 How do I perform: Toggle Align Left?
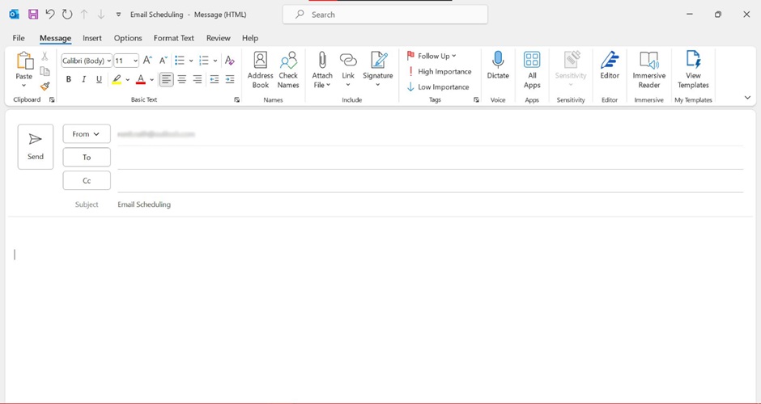[x=167, y=79]
